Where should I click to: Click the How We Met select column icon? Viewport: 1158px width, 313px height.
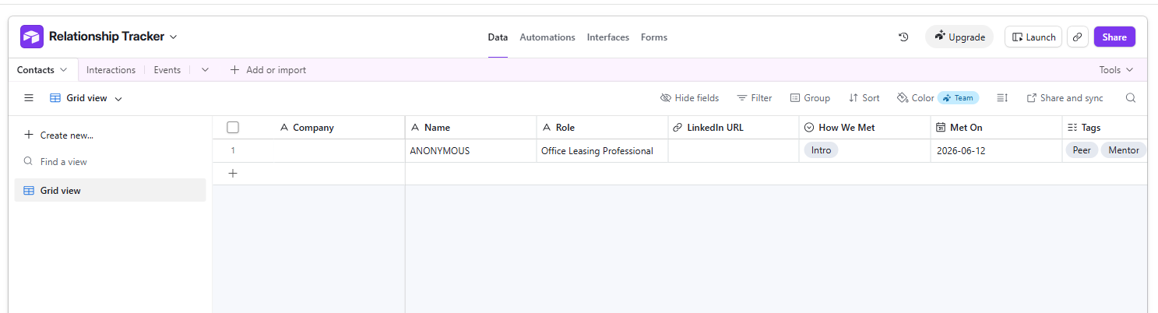pyautogui.click(x=809, y=128)
